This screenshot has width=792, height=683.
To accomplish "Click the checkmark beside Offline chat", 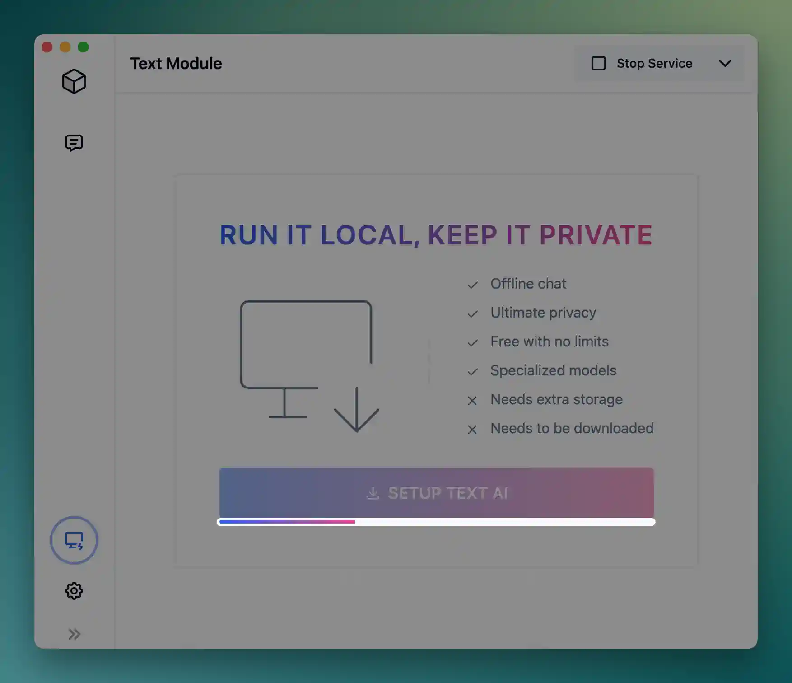I will (x=472, y=285).
